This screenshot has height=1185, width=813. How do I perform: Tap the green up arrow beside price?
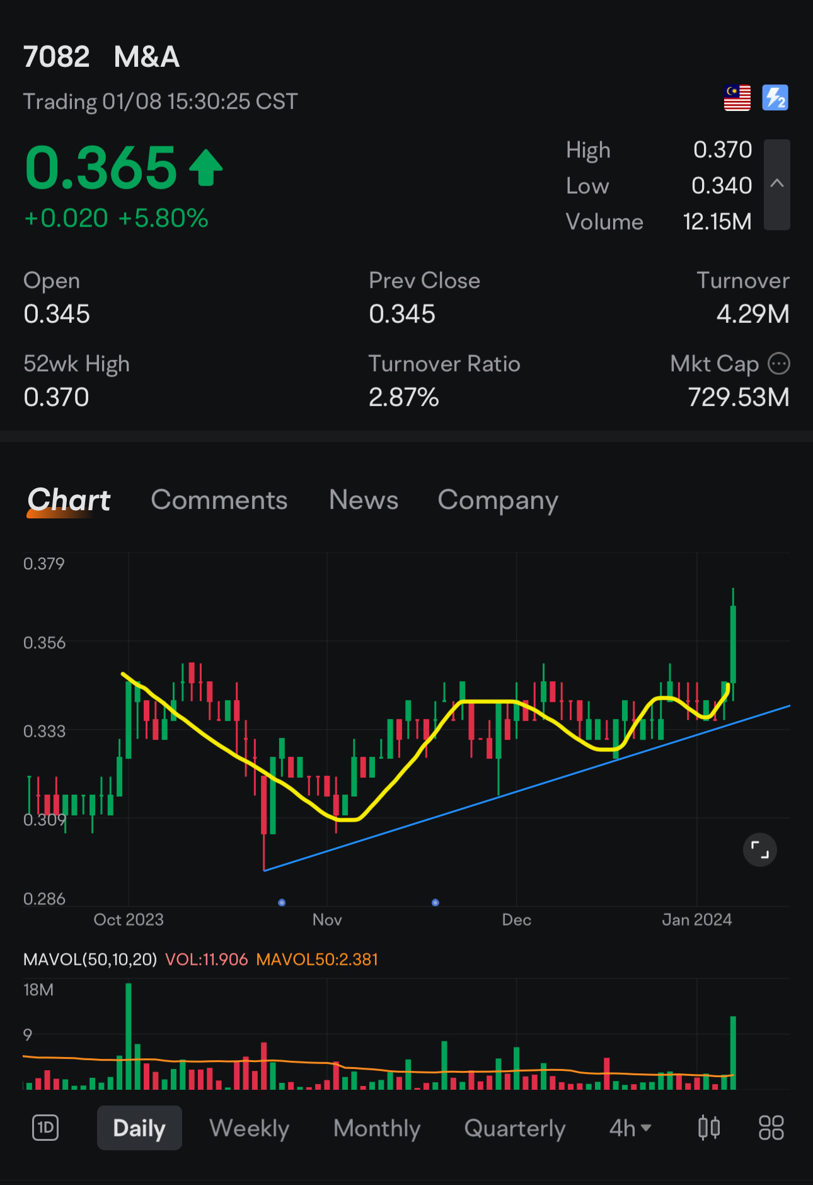[x=206, y=168]
